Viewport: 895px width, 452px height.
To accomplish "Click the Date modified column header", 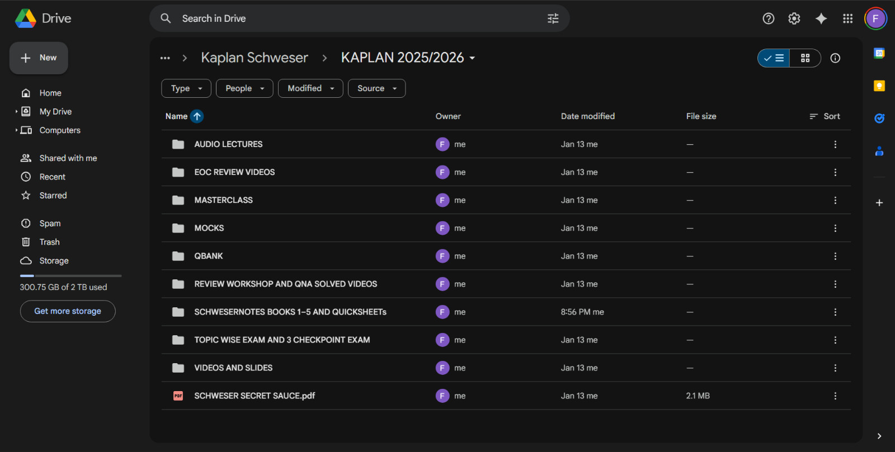I will (x=588, y=116).
